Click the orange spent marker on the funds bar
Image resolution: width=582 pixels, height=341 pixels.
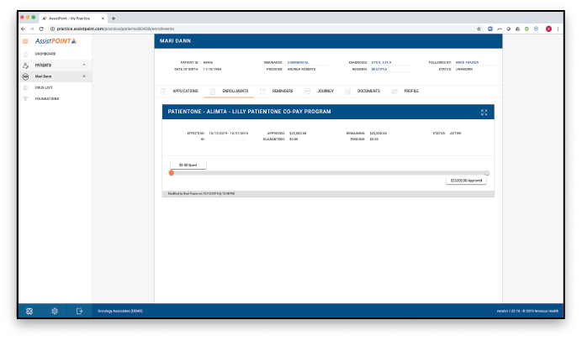(x=172, y=173)
